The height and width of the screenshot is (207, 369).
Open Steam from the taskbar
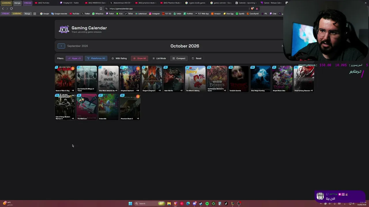pyautogui.click(x=201, y=204)
